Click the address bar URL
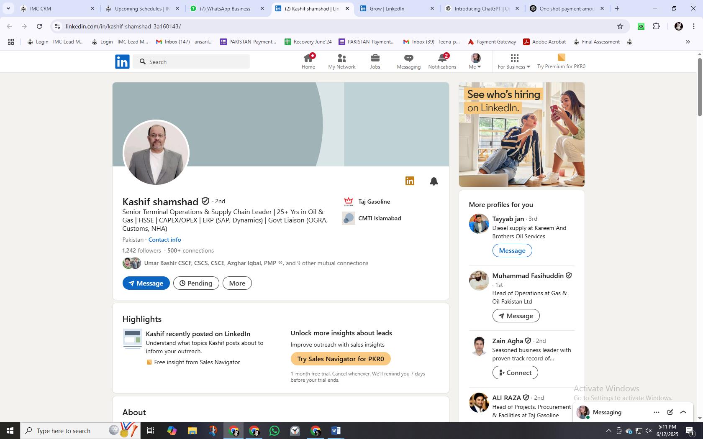Screen dimensions: 703x439 point(123,26)
